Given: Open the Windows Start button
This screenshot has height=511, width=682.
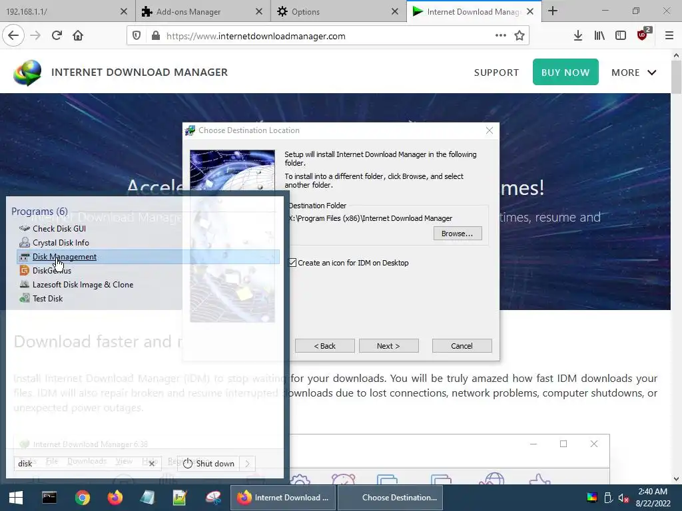Looking at the screenshot, I should click(16, 498).
